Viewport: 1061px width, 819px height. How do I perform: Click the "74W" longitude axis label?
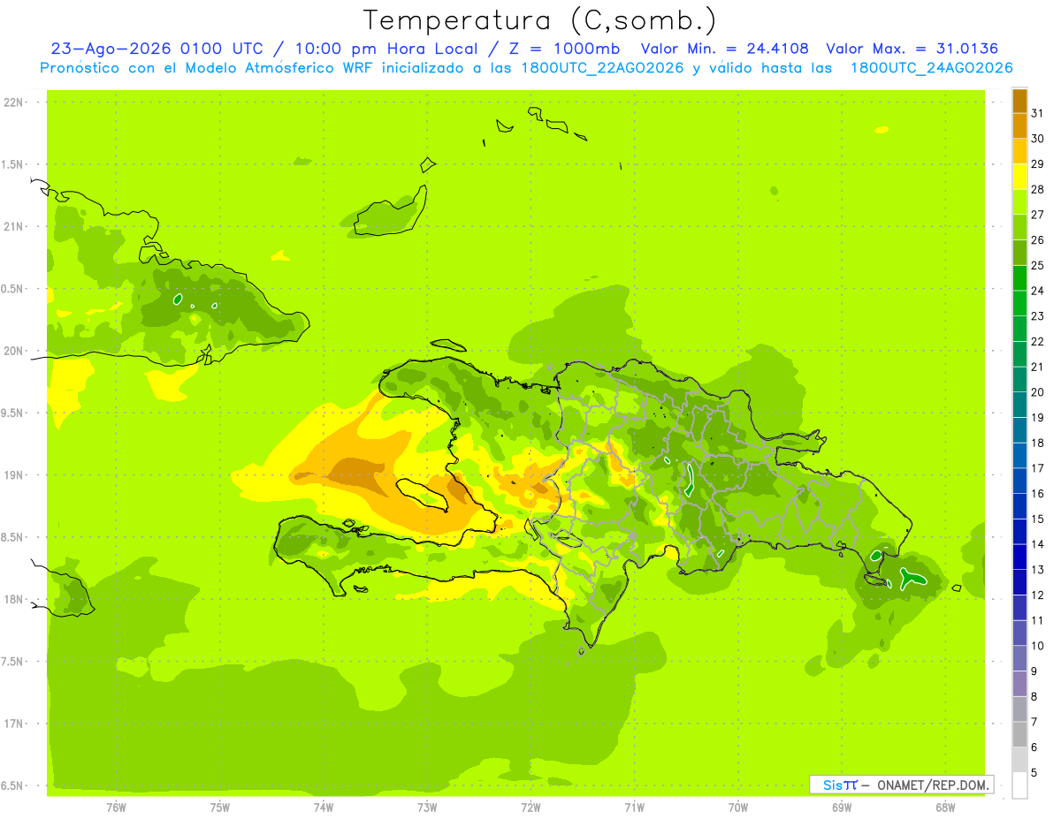tap(324, 808)
